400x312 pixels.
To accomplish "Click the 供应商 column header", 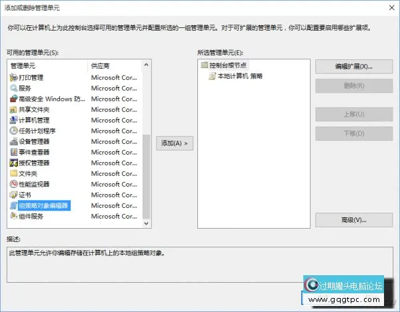I will pos(115,66).
